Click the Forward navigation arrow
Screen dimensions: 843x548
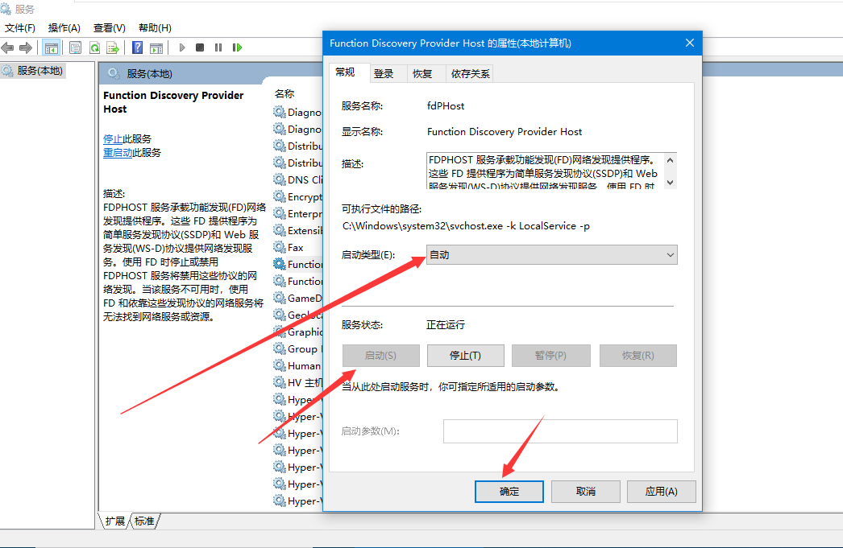pos(25,47)
